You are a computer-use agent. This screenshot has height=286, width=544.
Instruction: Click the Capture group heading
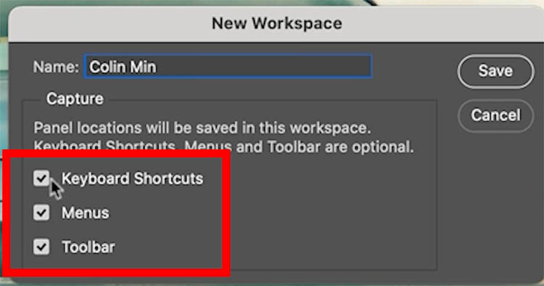tap(75, 99)
